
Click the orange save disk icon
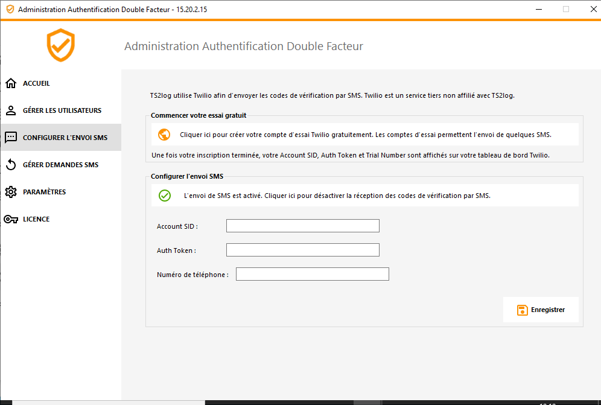[522, 310]
